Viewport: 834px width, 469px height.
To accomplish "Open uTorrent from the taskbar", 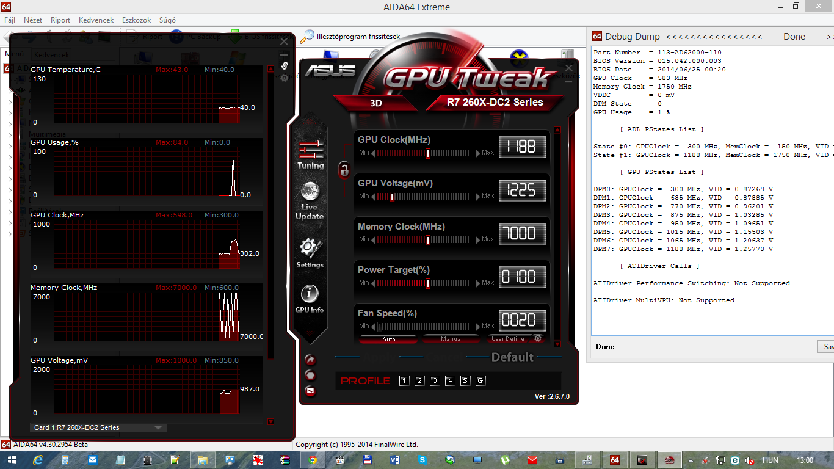I will (504, 460).
